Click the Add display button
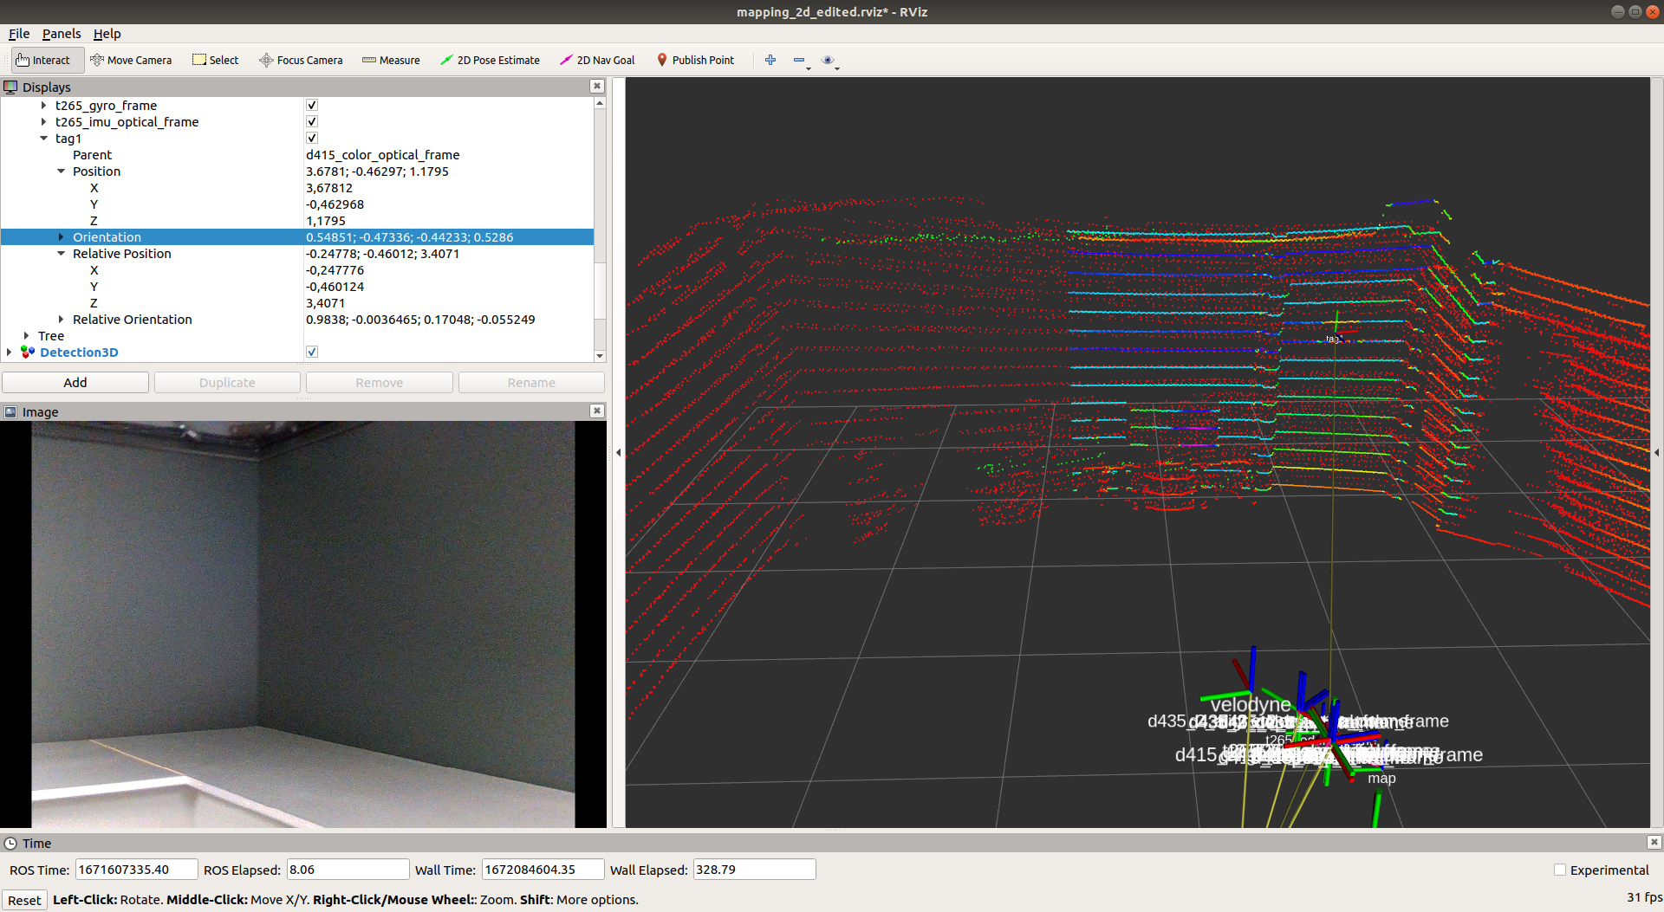Viewport: 1664px width, 912px height. [x=75, y=383]
